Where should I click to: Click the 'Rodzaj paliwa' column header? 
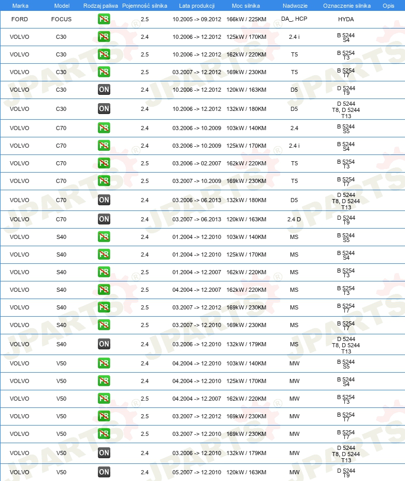pos(100,6)
